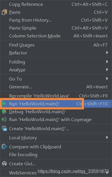
Task: Open the Folding menu entry
Action: point(56,62)
